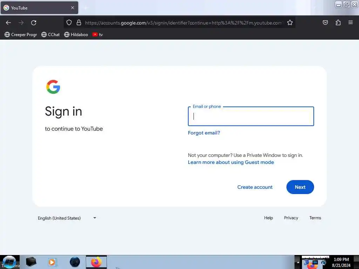The height and width of the screenshot is (269, 359).
Task: Open the black box taskbar app
Action: (x=31, y=262)
